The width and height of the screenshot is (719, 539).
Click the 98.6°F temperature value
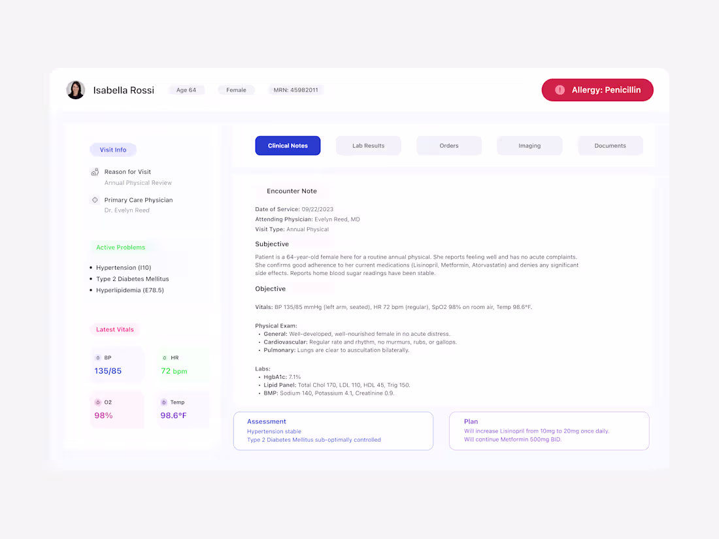(173, 416)
